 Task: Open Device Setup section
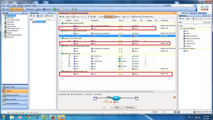pos(15,87)
